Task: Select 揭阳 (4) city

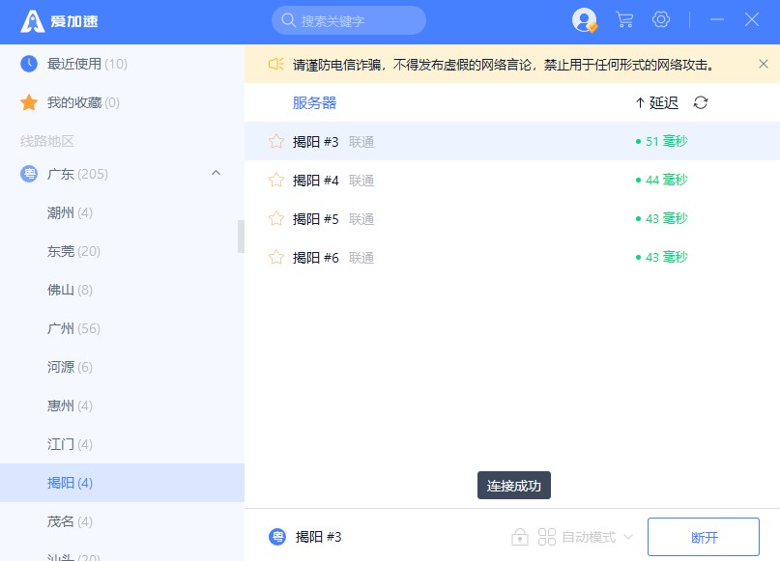Action: pos(122,483)
